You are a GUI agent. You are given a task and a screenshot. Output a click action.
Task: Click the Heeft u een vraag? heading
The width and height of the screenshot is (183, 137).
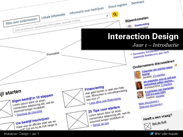click(x=158, y=117)
